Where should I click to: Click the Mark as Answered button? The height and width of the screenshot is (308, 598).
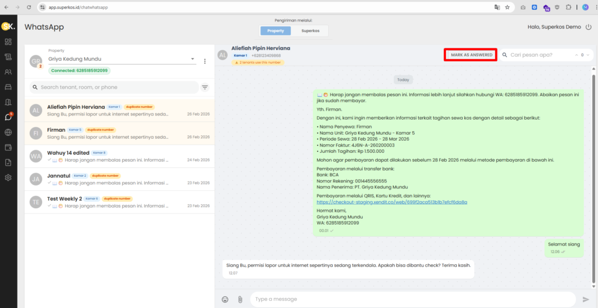(x=471, y=55)
